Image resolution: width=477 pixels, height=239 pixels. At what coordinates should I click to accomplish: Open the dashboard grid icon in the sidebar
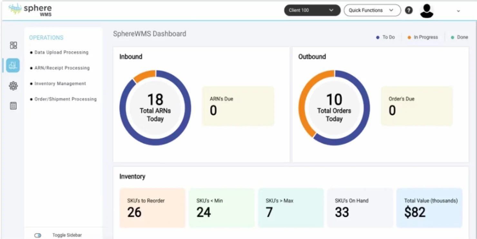(x=13, y=45)
